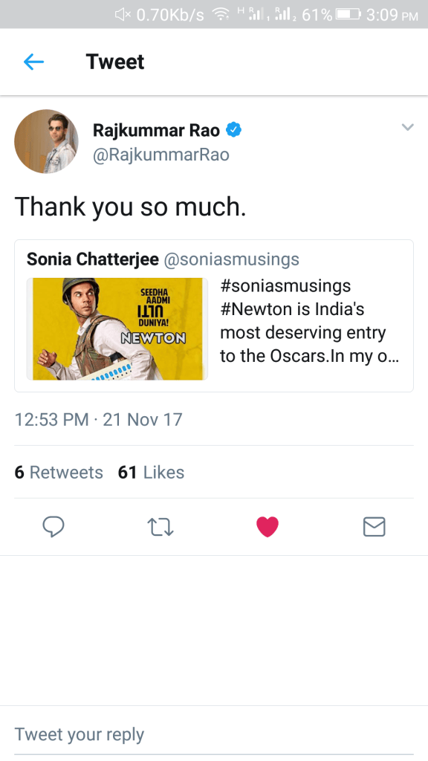Open reply via speech bubble icon

(53, 527)
